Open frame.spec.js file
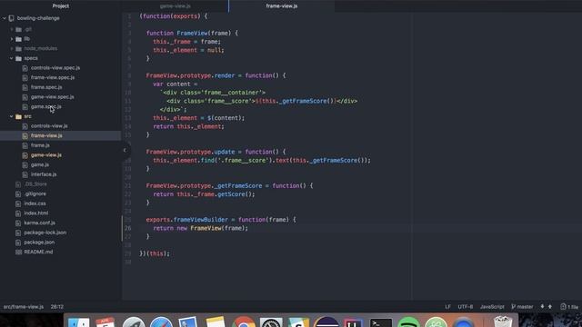The image size is (582, 327). coord(46,87)
